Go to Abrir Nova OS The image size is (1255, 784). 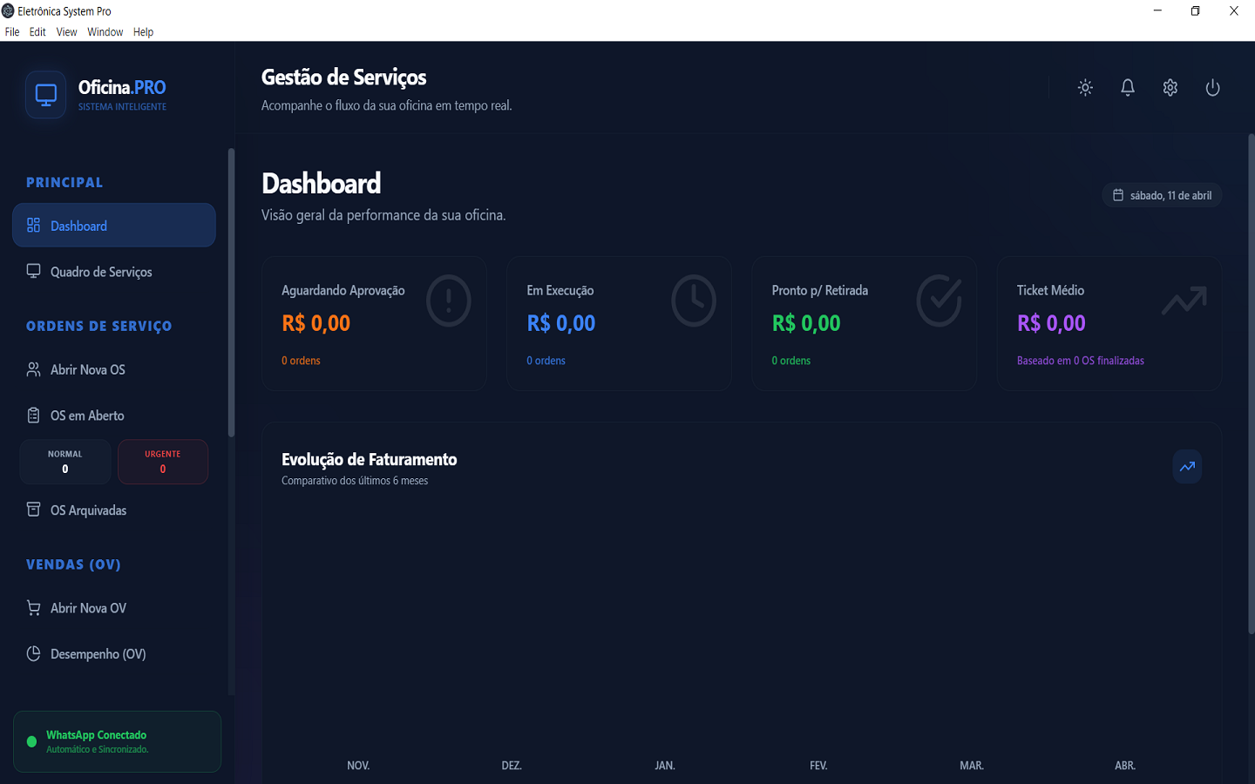(x=114, y=369)
